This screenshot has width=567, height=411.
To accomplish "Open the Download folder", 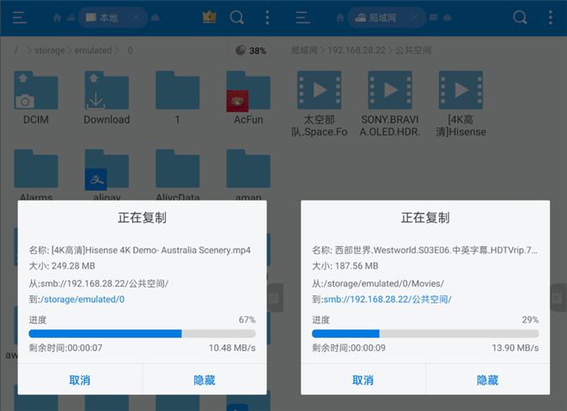I will [107, 96].
